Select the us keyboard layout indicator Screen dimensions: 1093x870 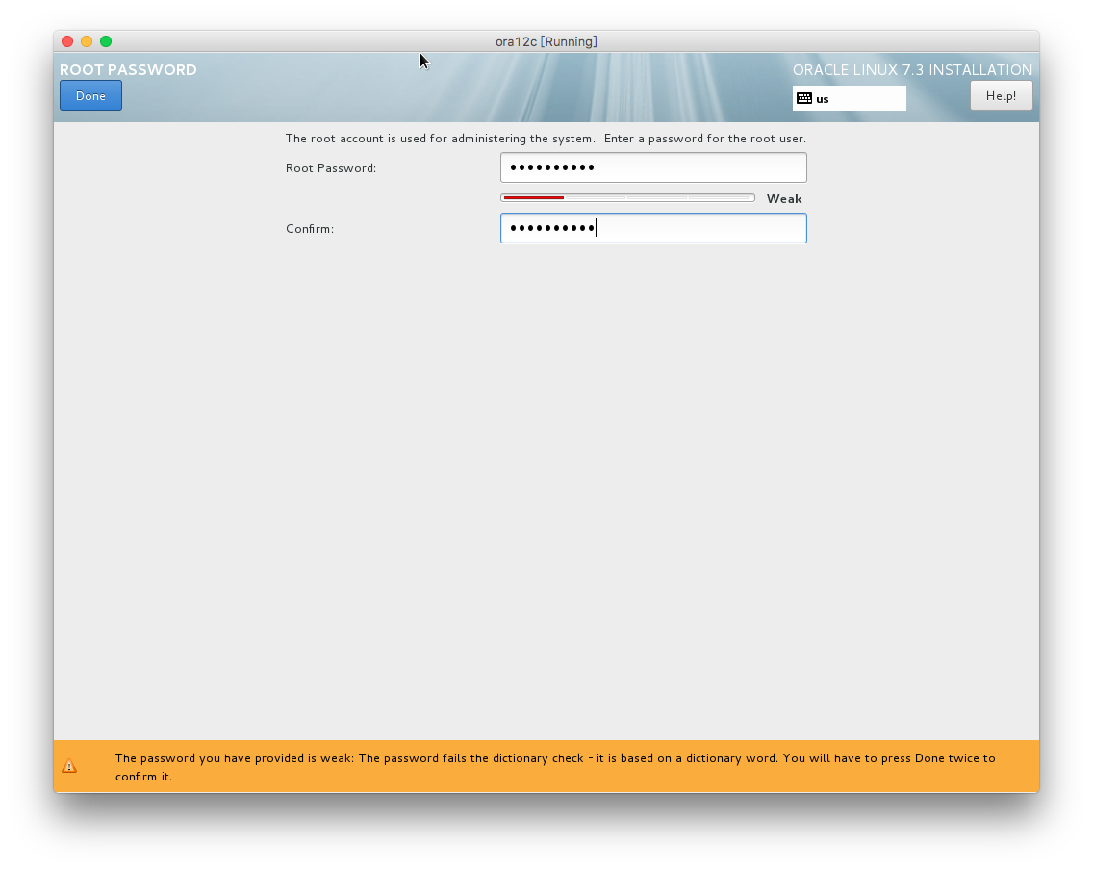849,98
